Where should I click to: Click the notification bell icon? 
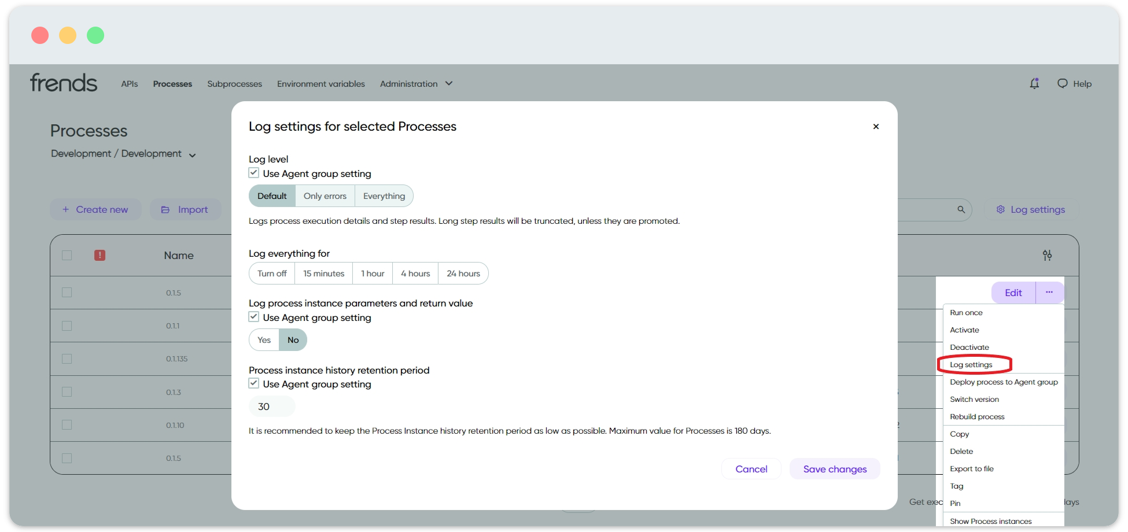click(x=1034, y=84)
